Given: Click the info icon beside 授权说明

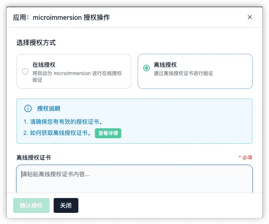Looking at the screenshot, I should [28, 108].
